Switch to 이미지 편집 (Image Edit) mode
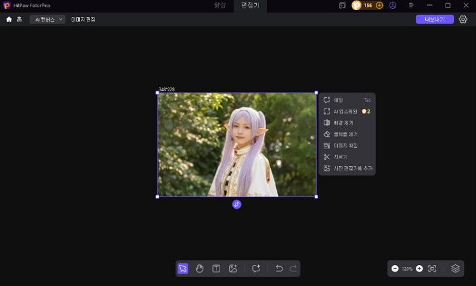This screenshot has width=476, height=286. tap(83, 20)
